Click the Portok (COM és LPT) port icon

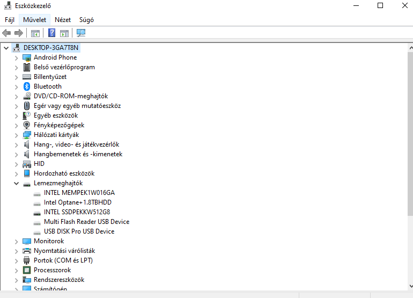coord(27,260)
